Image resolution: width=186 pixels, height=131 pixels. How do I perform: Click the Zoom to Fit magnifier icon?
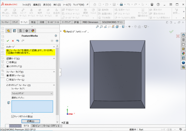coord(97,27)
